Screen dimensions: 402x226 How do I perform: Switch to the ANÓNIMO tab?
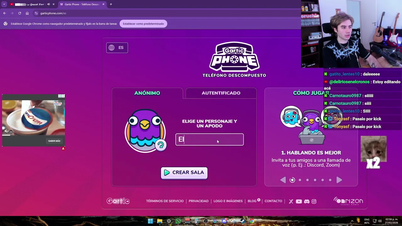[x=147, y=93]
